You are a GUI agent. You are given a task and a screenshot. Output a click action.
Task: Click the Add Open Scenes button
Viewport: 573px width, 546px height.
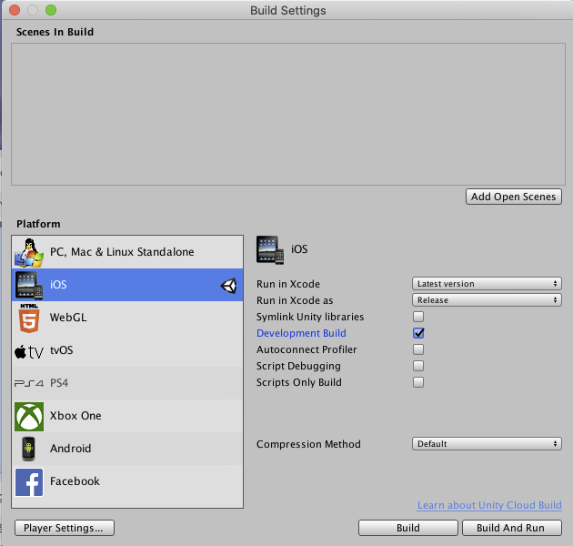tap(514, 197)
